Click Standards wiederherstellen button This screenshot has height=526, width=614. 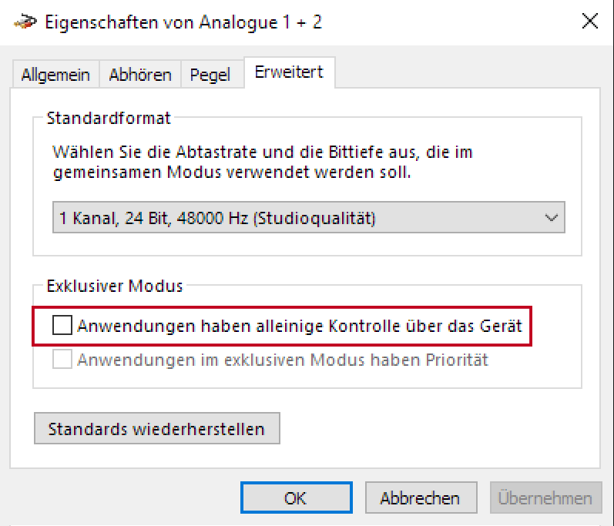click(x=157, y=428)
